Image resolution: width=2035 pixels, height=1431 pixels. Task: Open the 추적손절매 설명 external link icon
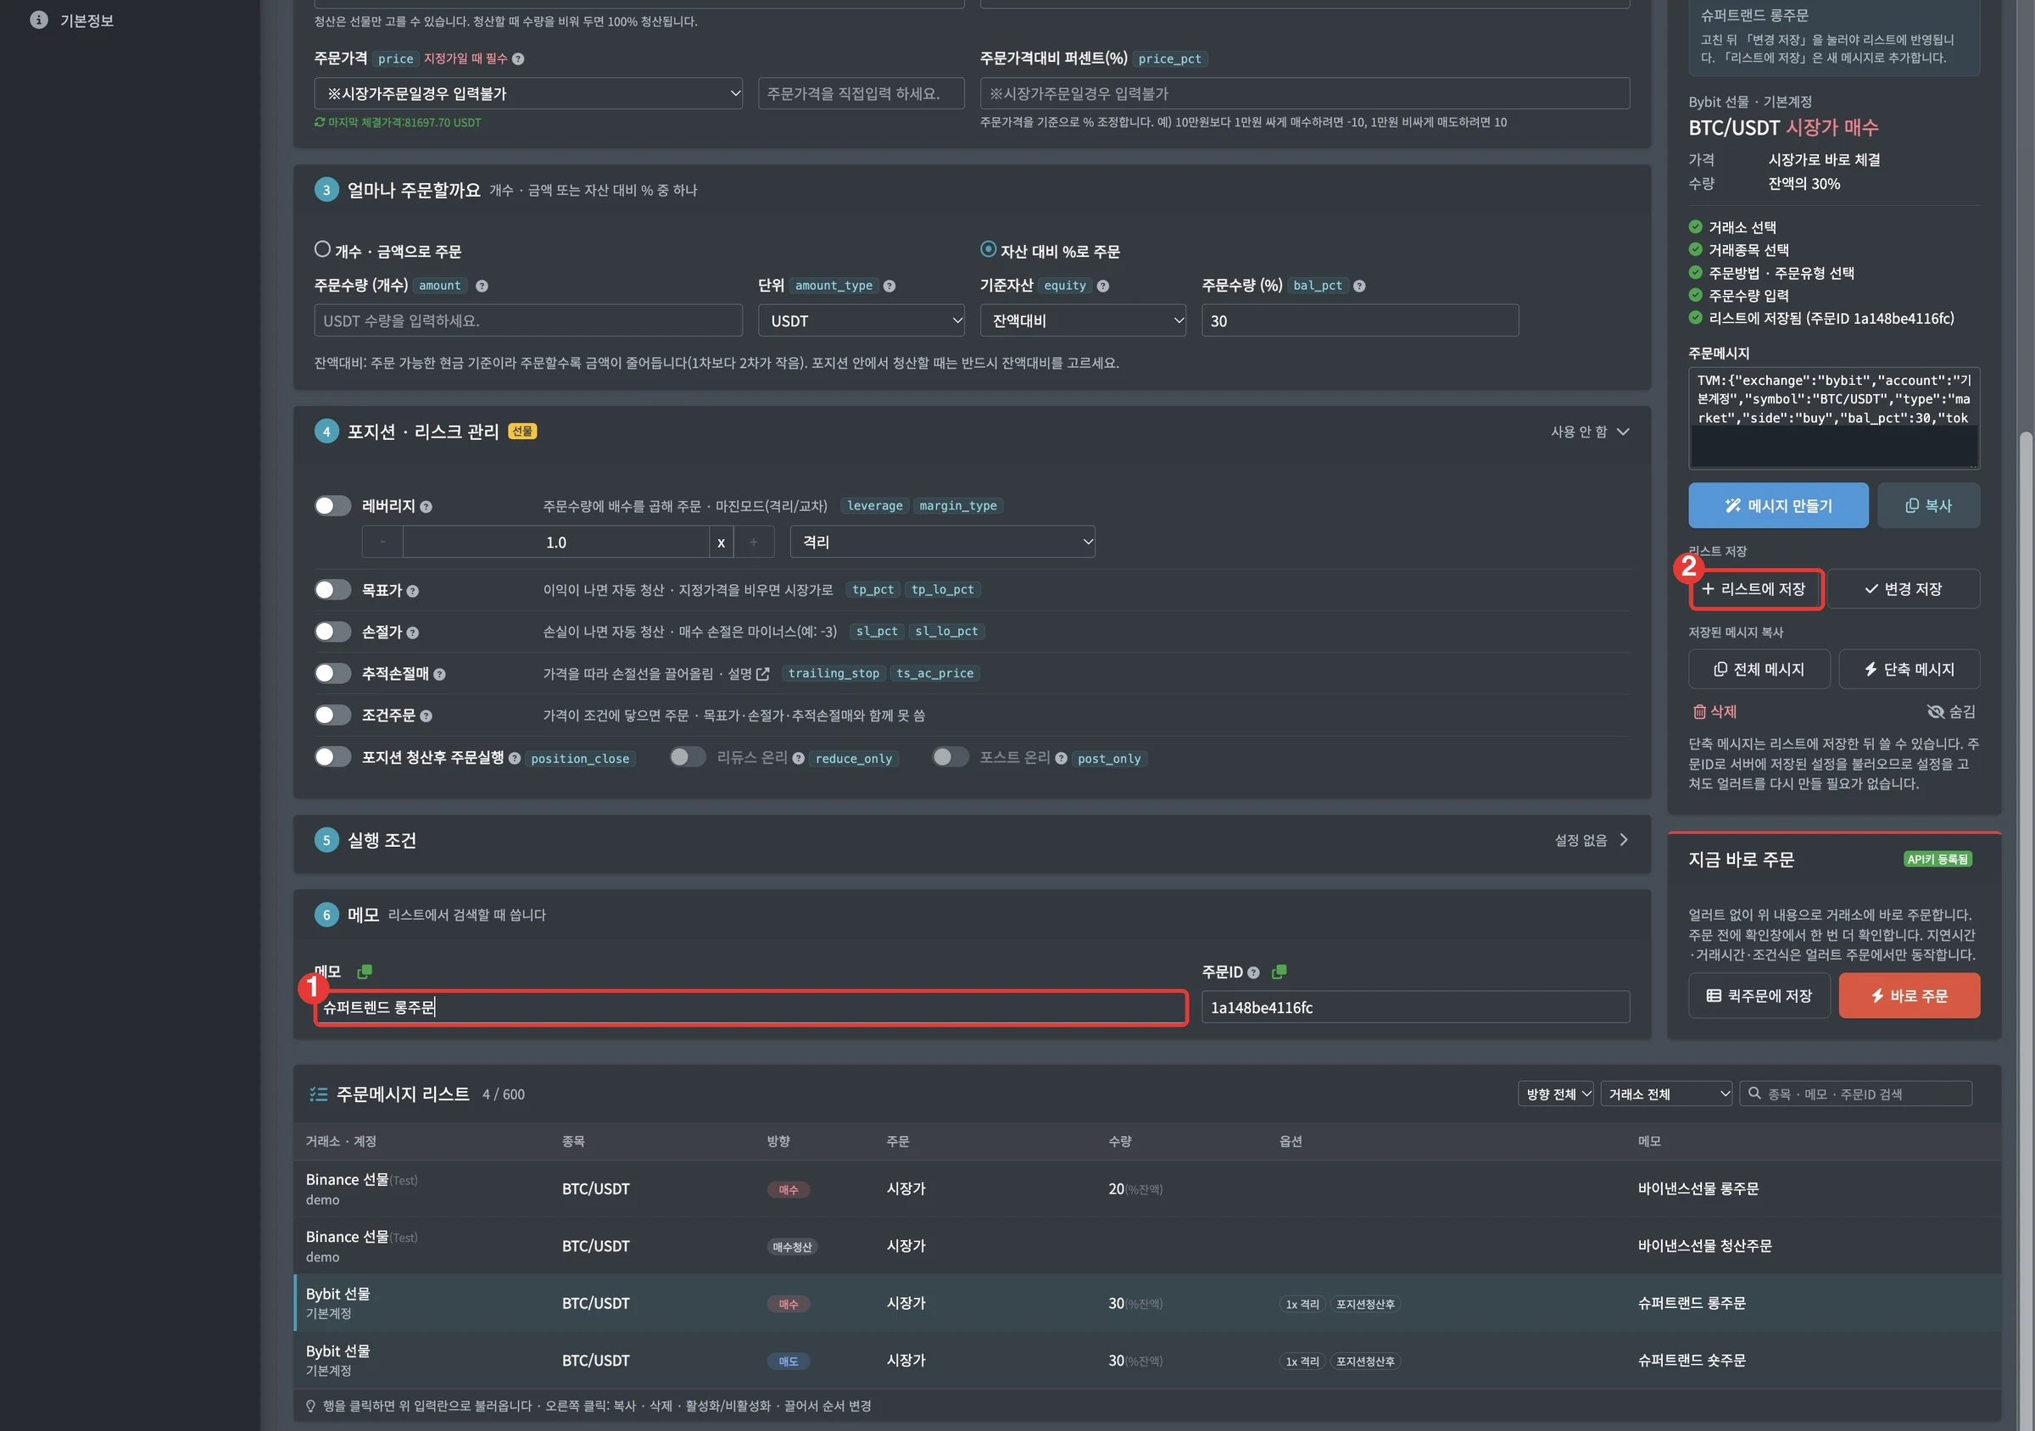(x=763, y=674)
